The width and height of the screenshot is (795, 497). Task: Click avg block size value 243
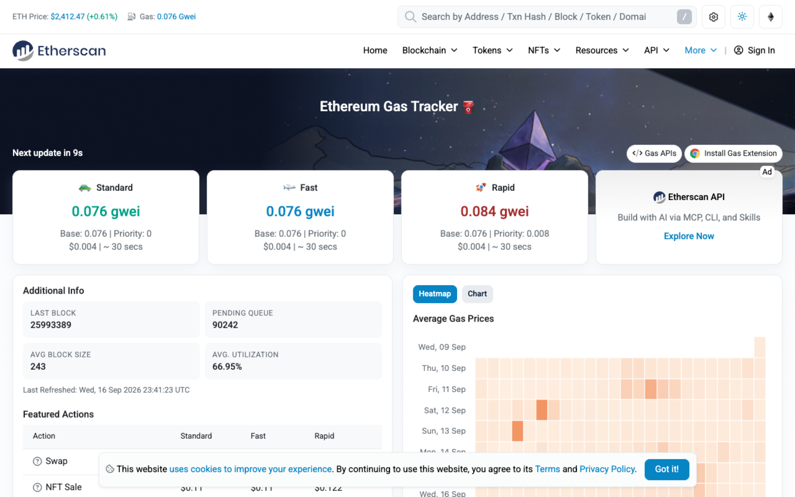click(38, 366)
